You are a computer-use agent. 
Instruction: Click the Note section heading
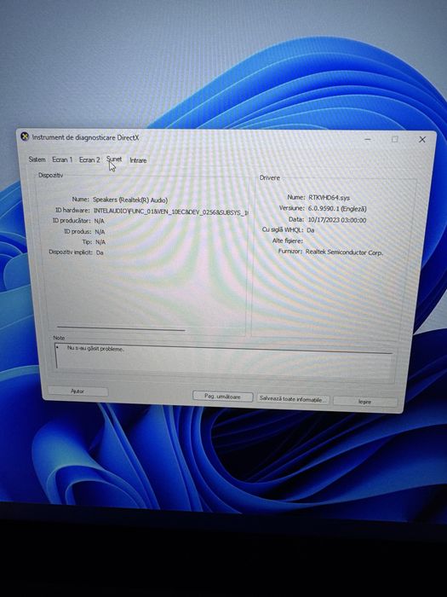coord(59,338)
